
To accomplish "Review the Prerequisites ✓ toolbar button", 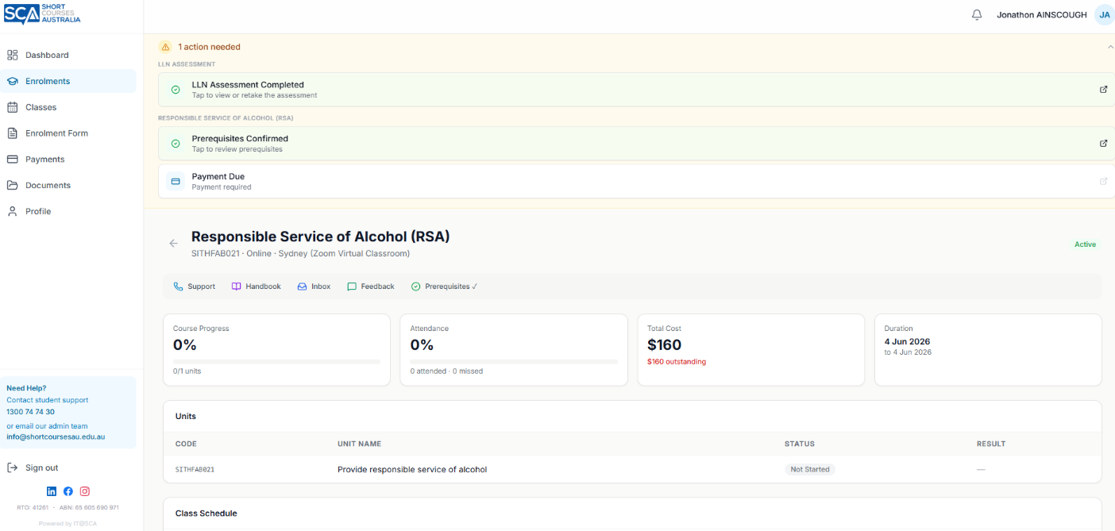I will [445, 287].
